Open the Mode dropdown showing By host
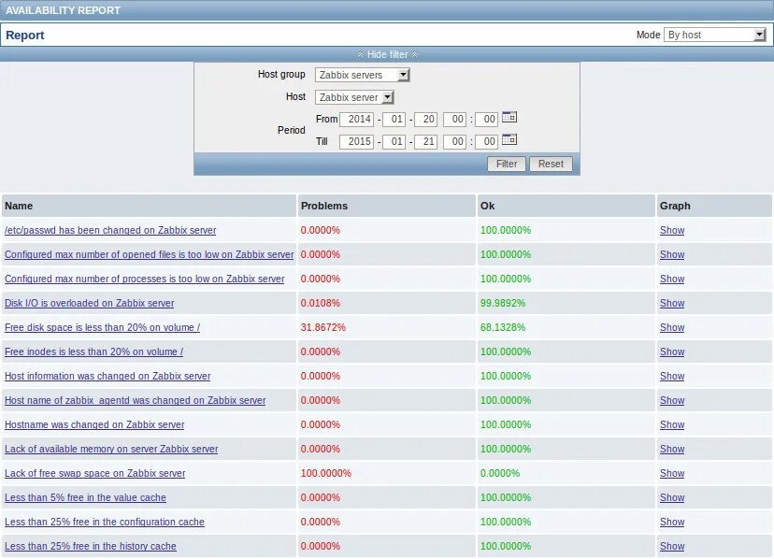774x559 pixels. (x=715, y=35)
